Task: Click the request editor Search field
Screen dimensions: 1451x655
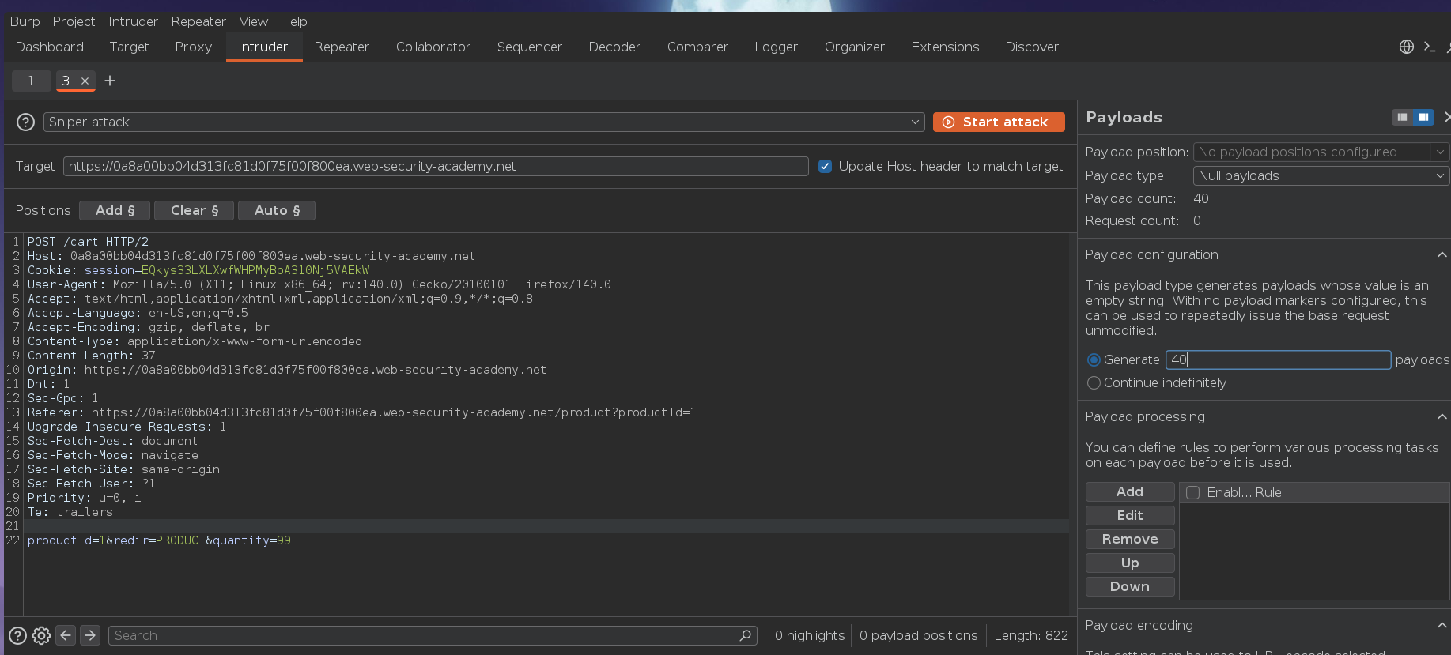Action: click(432, 635)
